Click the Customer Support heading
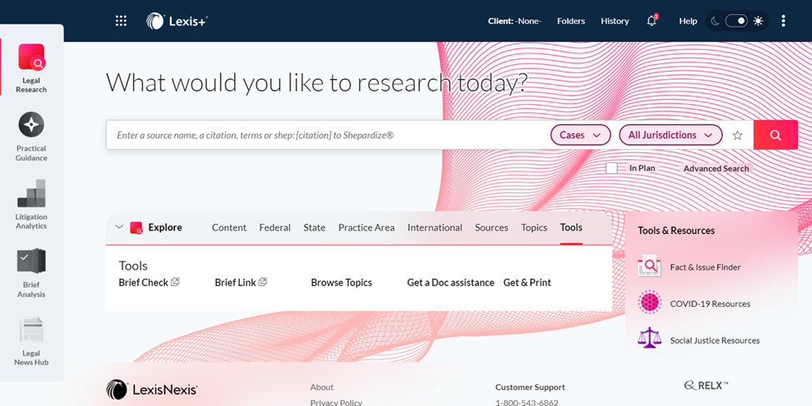Image resolution: width=812 pixels, height=406 pixels. [530, 387]
